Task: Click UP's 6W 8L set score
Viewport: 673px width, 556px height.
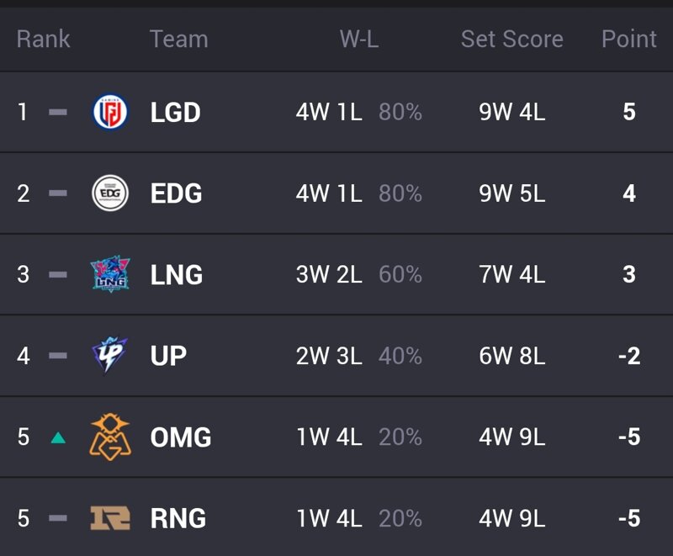Action: 512,356
